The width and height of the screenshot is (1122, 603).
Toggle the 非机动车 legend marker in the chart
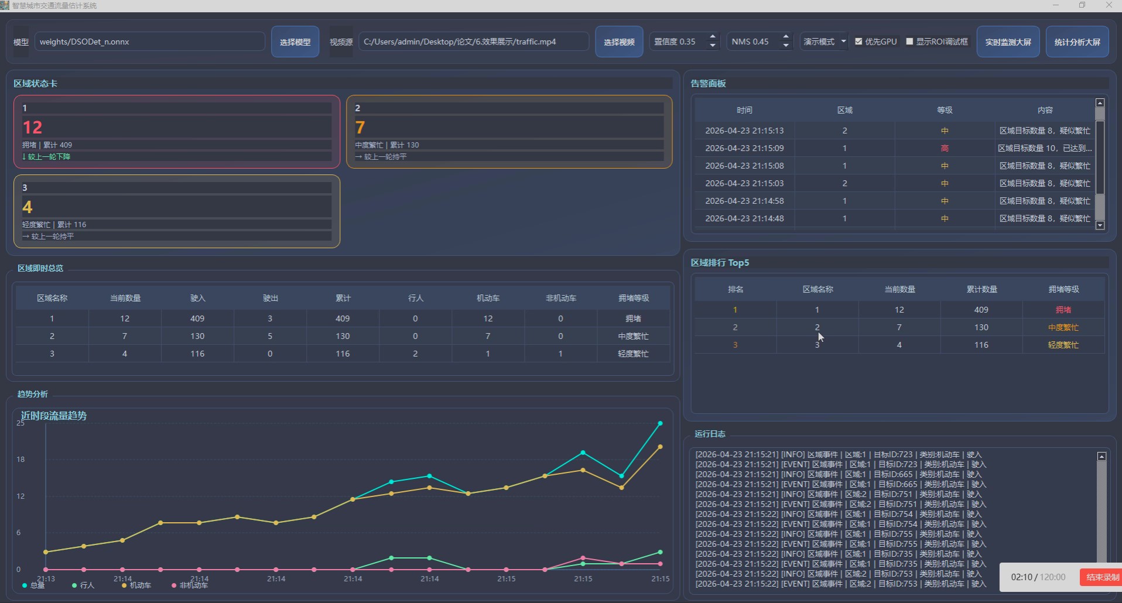click(174, 585)
